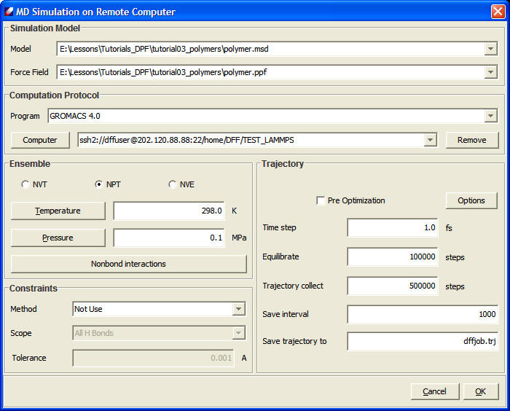Enable the Pre Optimization checkbox

tap(321, 200)
